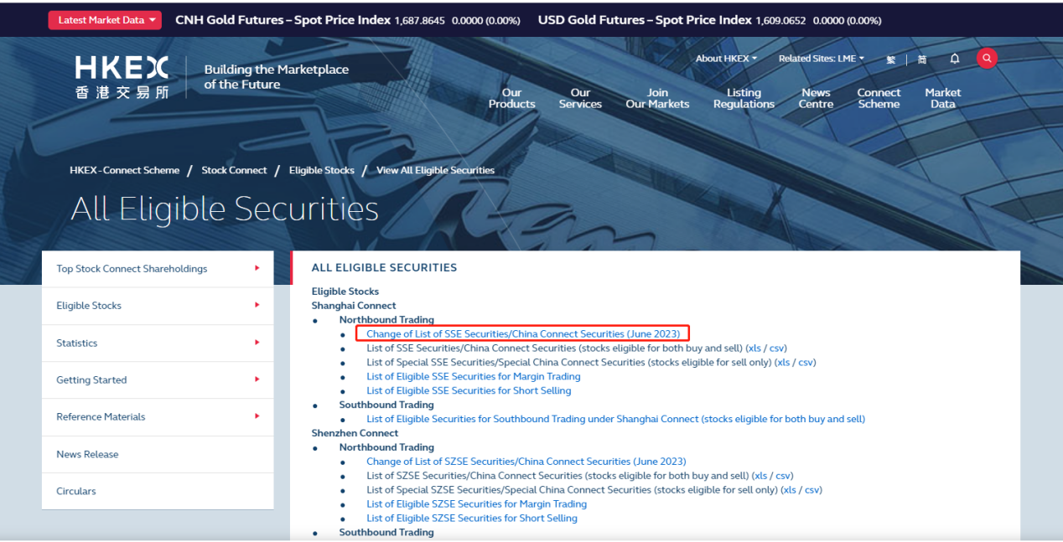1063x542 pixels.
Task: Open List of Eligible SSE Securities for Short Selling
Action: [469, 390]
